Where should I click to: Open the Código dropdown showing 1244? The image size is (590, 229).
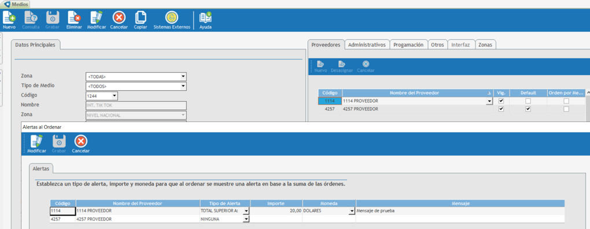click(x=115, y=96)
